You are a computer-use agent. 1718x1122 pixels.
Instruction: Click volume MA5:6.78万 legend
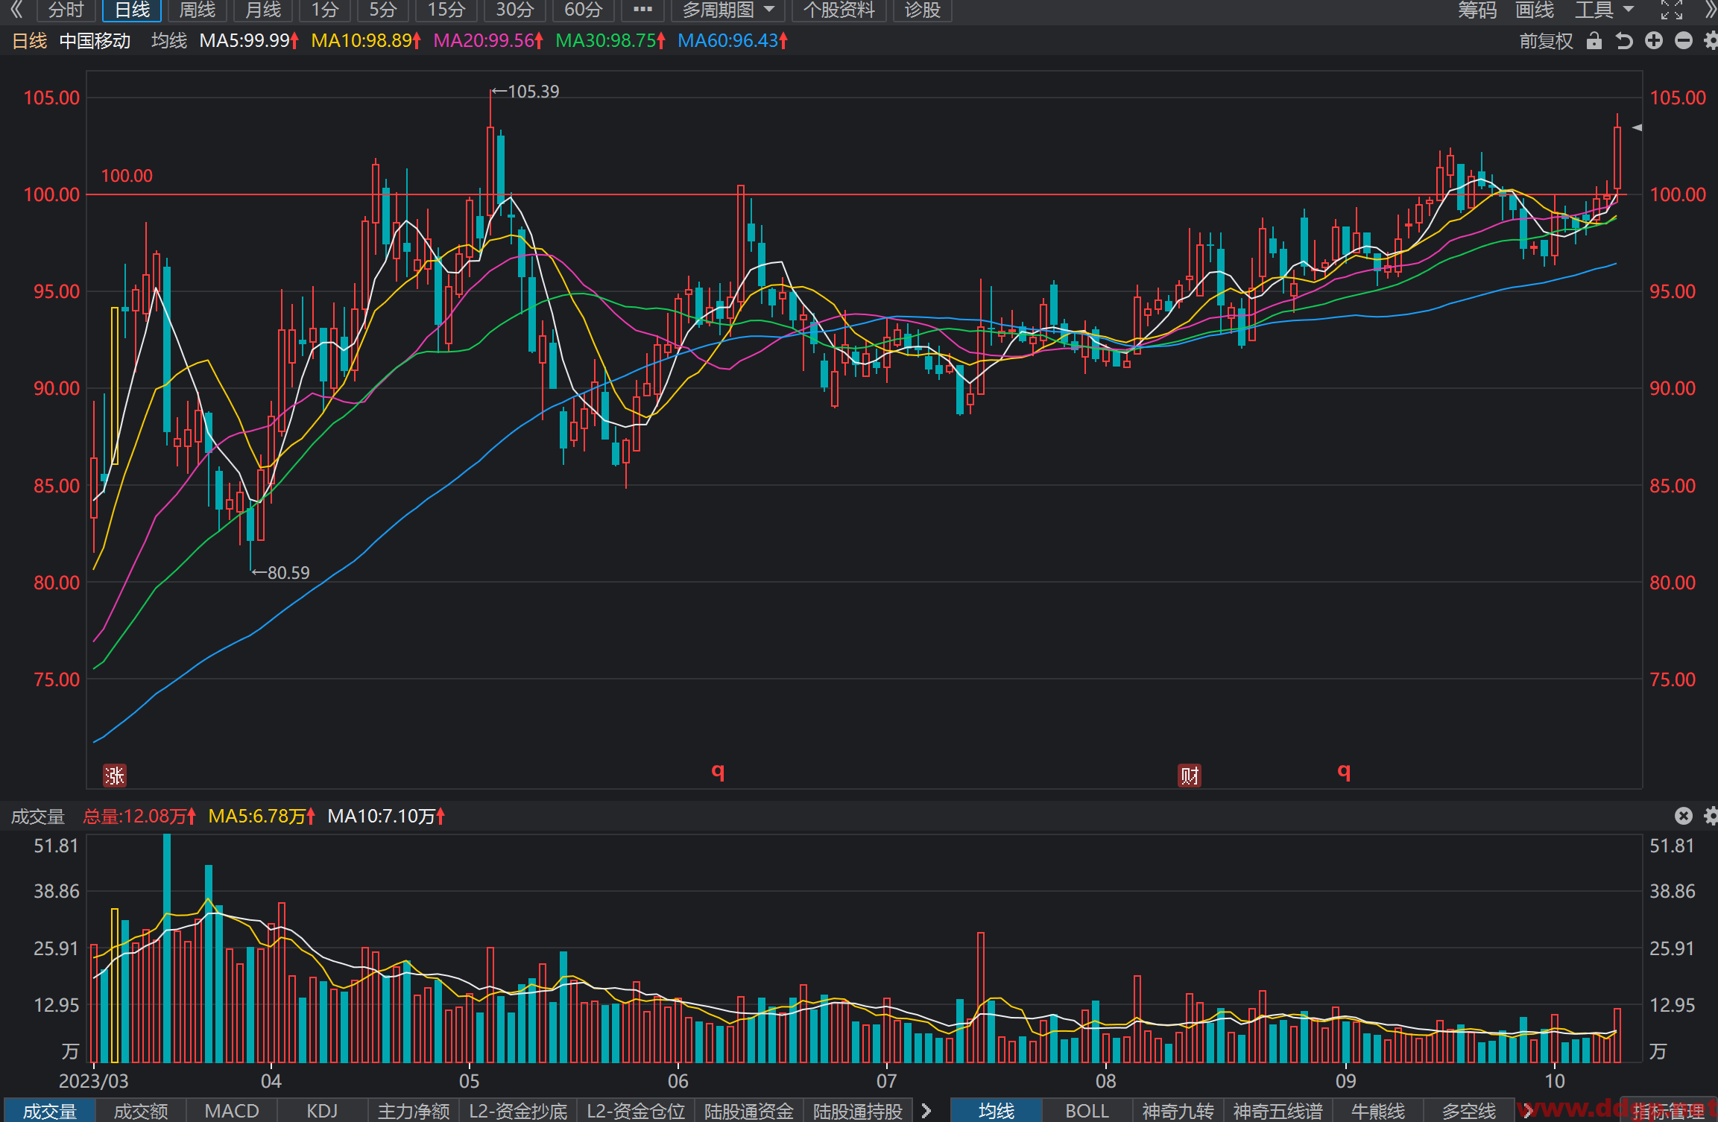pyautogui.click(x=262, y=817)
